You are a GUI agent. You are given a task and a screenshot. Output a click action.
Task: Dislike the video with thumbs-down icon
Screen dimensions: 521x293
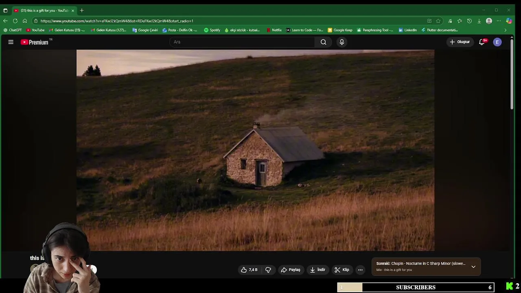point(268,270)
